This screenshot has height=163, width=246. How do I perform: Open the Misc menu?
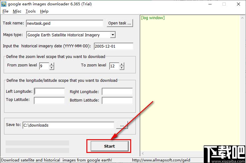pyautogui.click(x=17, y=11)
